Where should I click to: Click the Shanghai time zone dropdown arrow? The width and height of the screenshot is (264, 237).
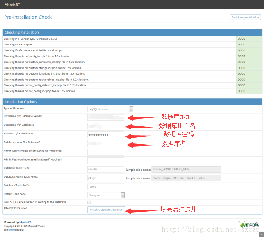tap(123, 195)
